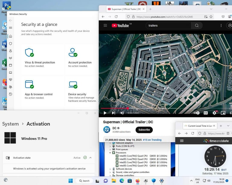Expand Software devices in Device Manager

pyautogui.click(x=110, y=169)
